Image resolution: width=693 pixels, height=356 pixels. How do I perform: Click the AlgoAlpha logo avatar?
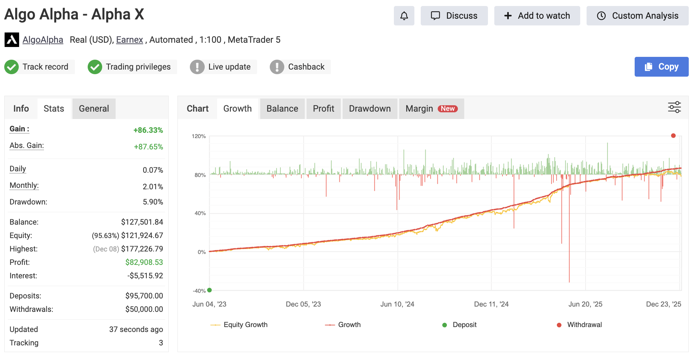point(12,40)
